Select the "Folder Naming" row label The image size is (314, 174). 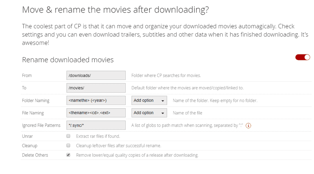[36, 101]
